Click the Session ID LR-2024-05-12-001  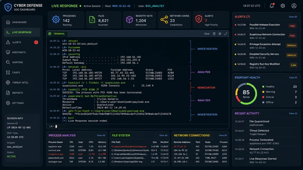click(19, 127)
